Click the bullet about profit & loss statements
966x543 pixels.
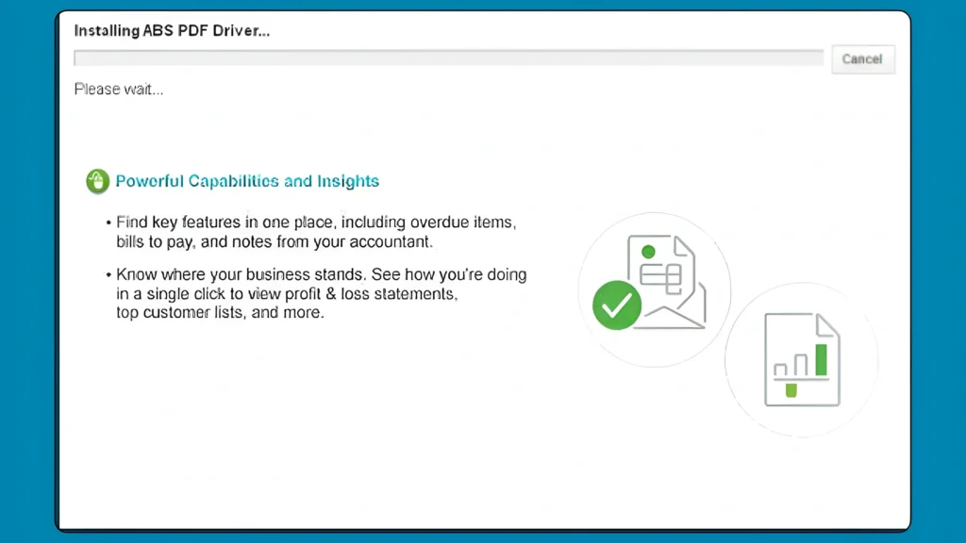321,293
